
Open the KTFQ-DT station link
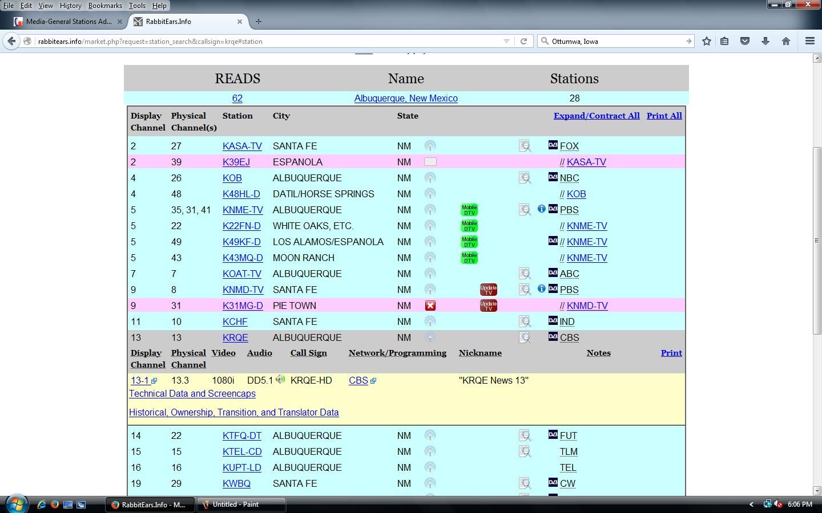pos(242,435)
